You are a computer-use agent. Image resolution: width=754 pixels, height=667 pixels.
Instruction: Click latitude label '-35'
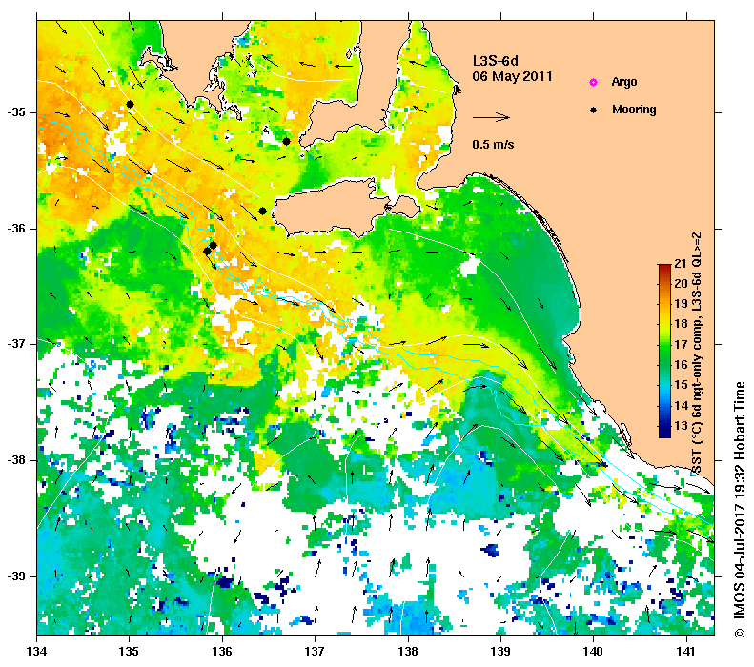15,112
